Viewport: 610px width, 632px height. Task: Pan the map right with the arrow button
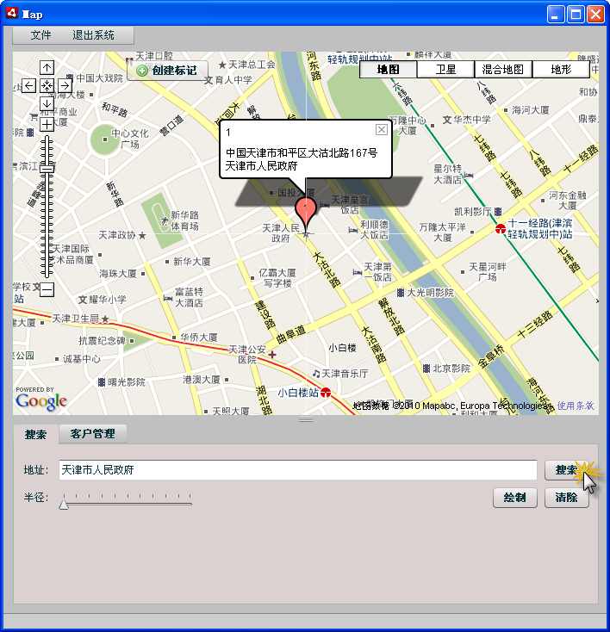click(65, 86)
